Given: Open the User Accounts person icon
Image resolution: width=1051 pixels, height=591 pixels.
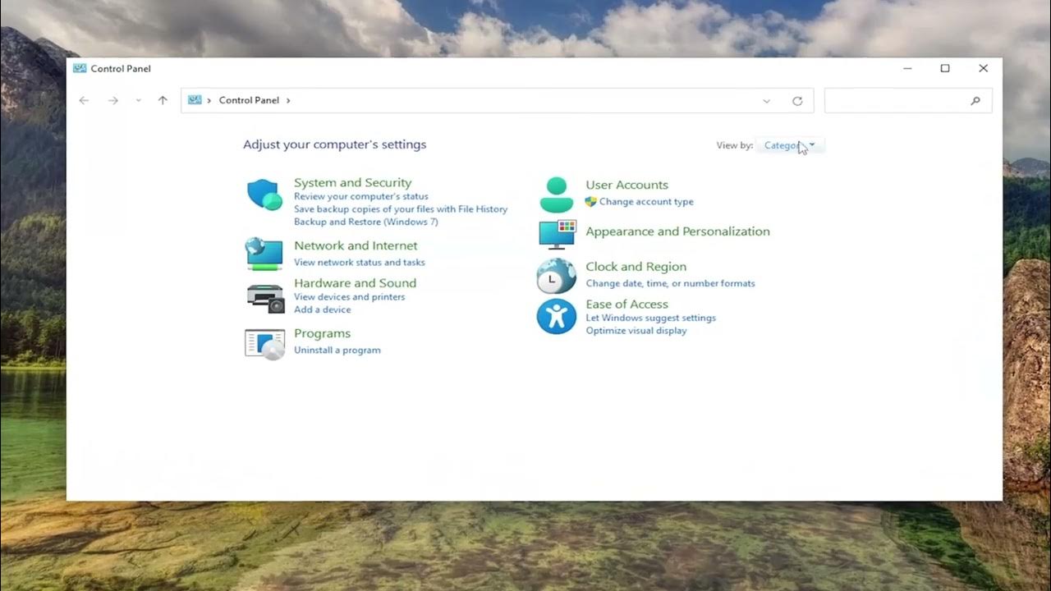Looking at the screenshot, I should click(556, 195).
